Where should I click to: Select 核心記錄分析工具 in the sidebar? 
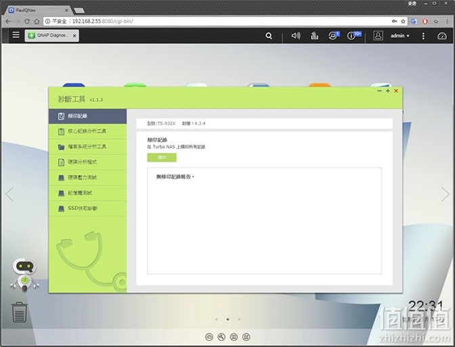click(87, 131)
